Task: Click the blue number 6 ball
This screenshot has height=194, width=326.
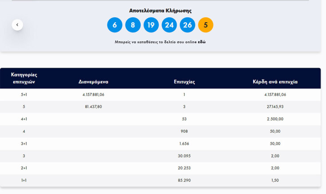Action: [x=115, y=25]
